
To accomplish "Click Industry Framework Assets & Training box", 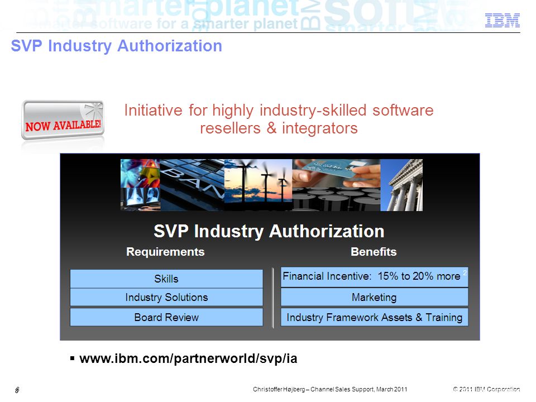I will (374, 317).
